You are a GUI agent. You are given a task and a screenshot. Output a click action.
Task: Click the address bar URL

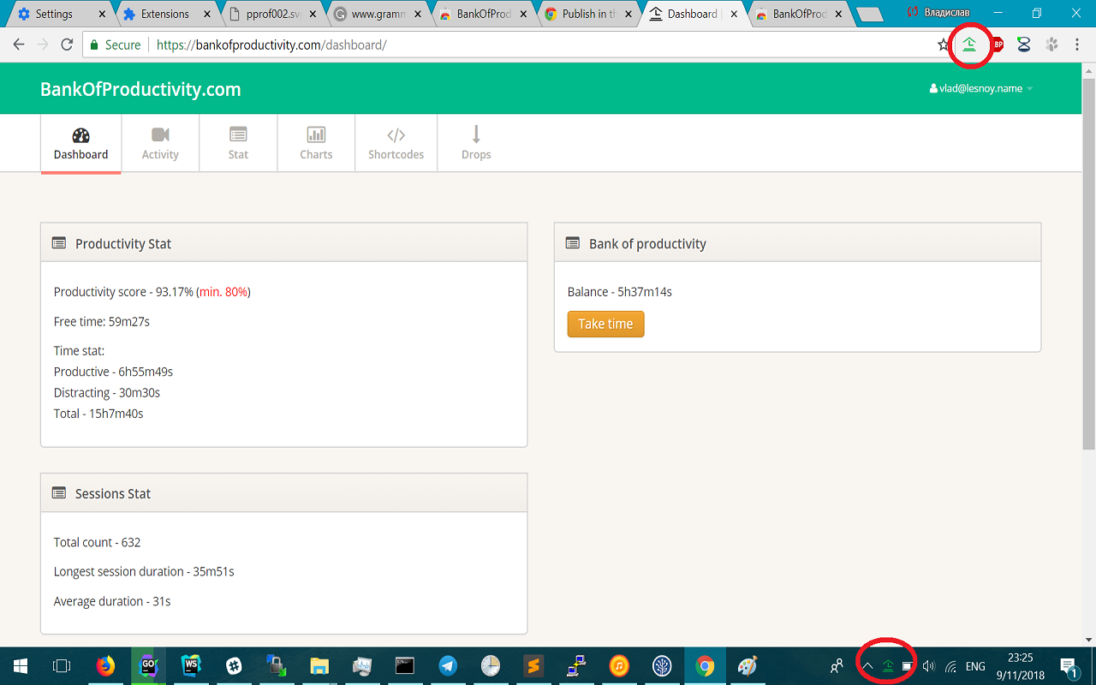271,45
